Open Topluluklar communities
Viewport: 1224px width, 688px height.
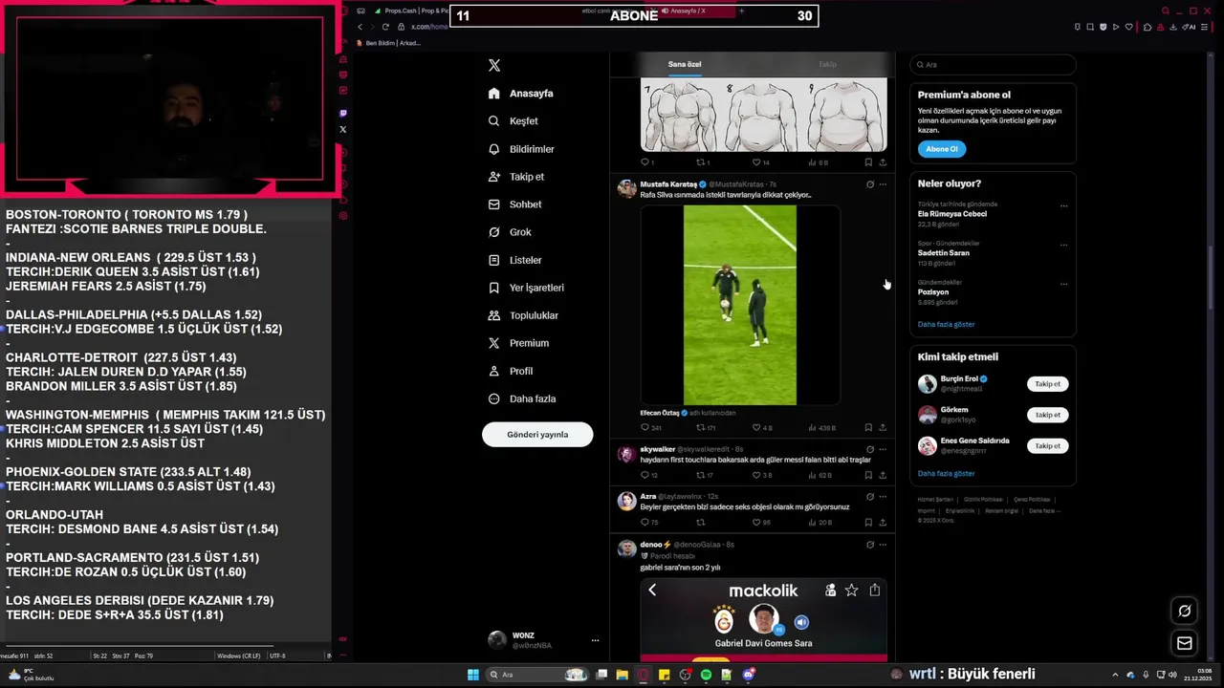coord(523,315)
